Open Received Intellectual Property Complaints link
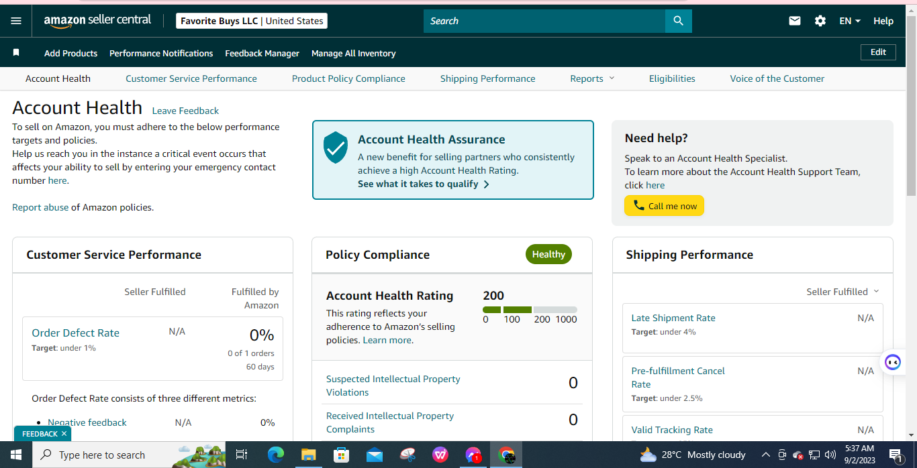Screen dimensions: 917x468 (x=390, y=422)
